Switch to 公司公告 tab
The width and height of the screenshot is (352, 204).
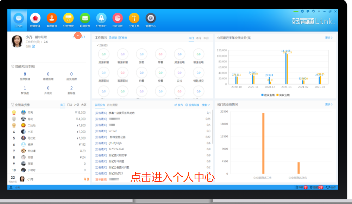[x=100, y=105]
